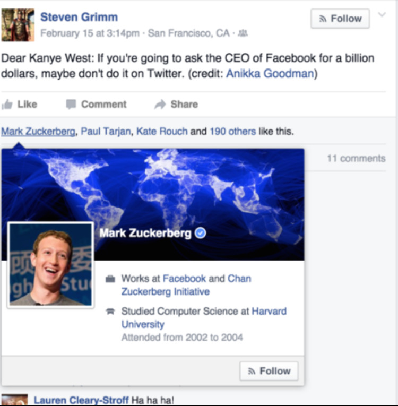Viewport: 398px width, 406px height.
Task: Follow Steven Grimm using top Follow button
Action: [340, 19]
